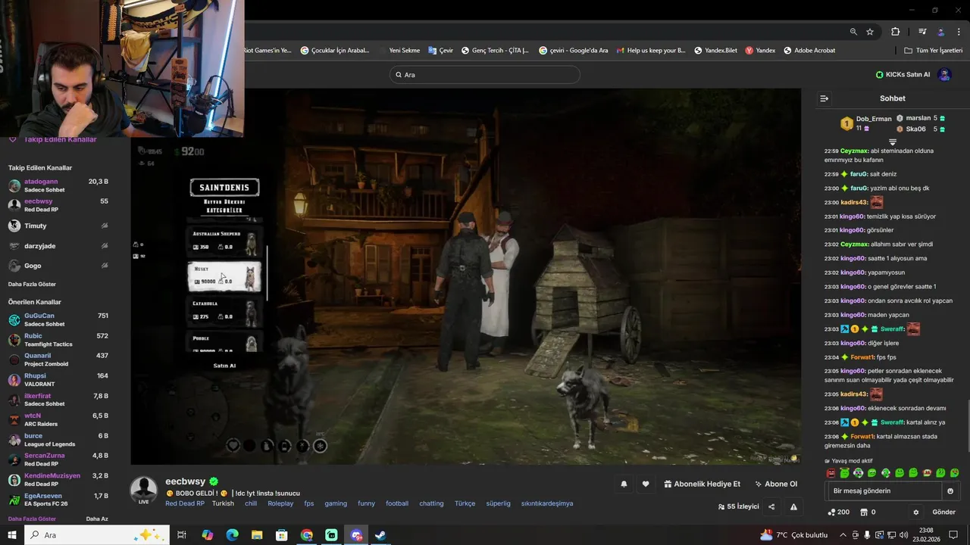Report the stream via warning triangle icon

pos(793,507)
